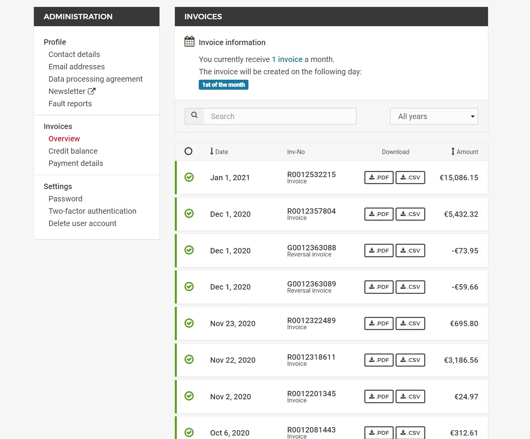The height and width of the screenshot is (439, 530).
Task: Sort invoices by Date arrow
Action: [x=211, y=151]
